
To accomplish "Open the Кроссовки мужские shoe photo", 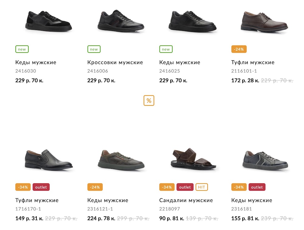I will 121,21.
